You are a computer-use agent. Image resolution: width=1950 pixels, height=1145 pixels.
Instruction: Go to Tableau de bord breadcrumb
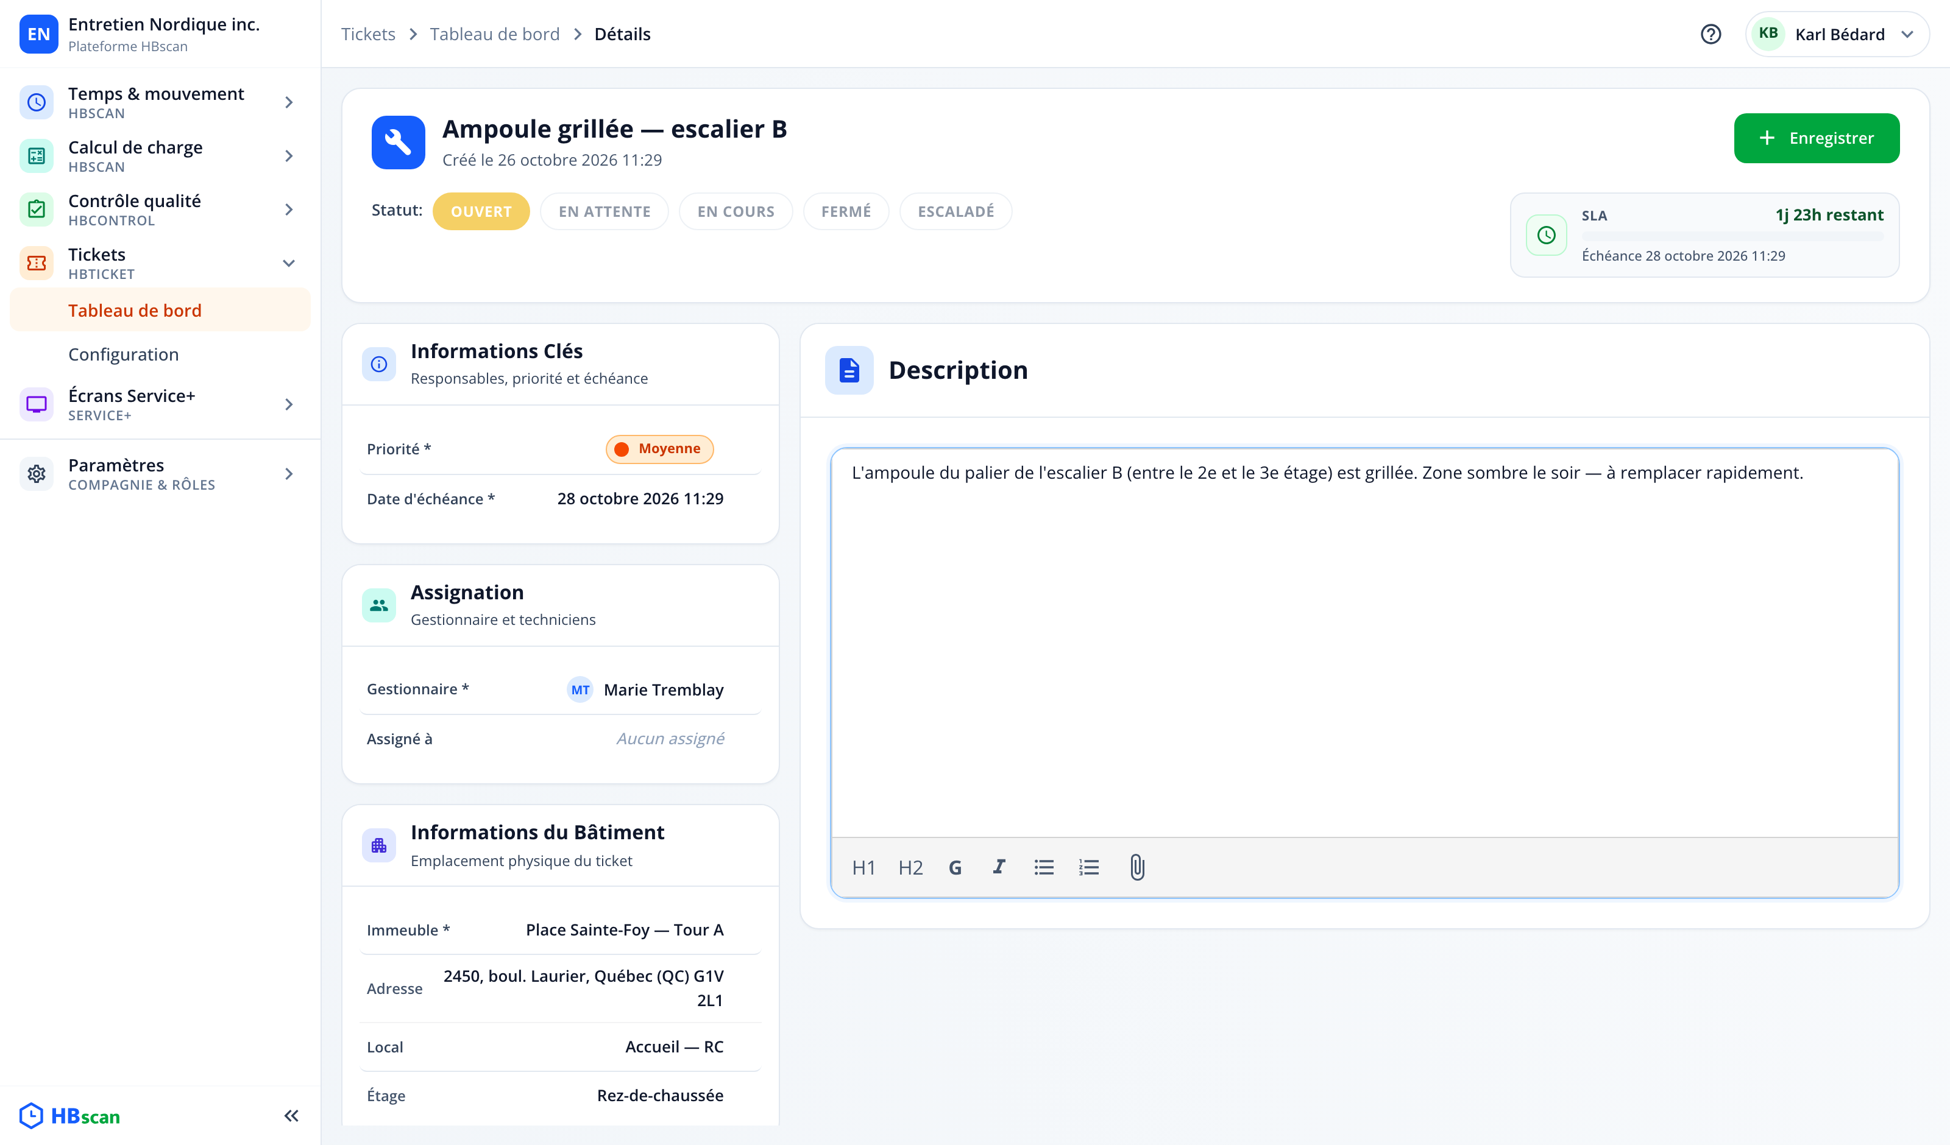[x=494, y=34]
